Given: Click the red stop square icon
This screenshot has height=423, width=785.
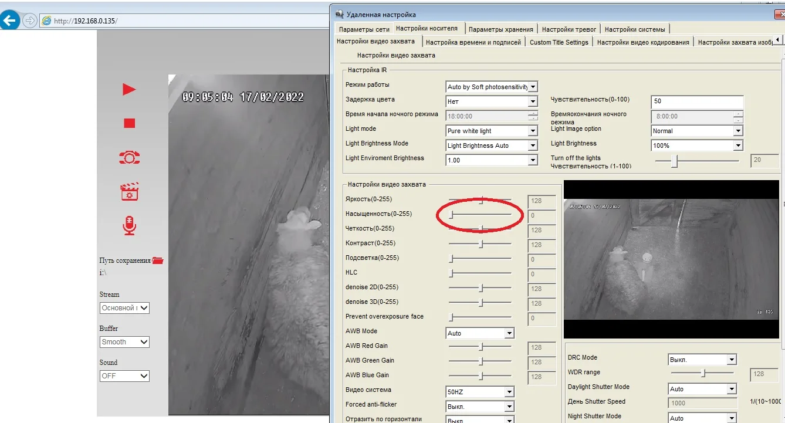Looking at the screenshot, I should [129, 123].
